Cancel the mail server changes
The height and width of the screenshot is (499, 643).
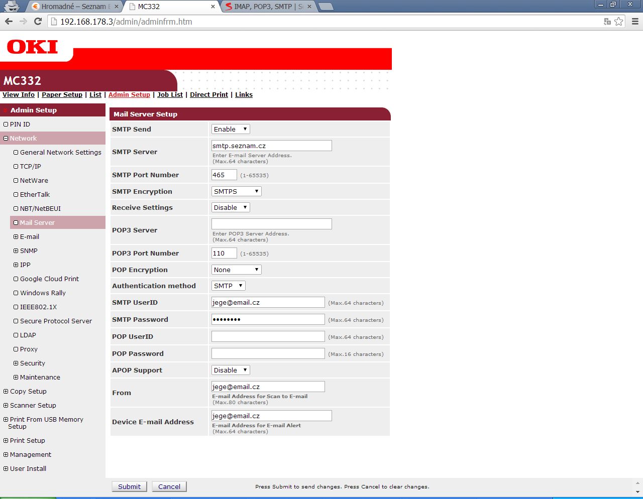pos(169,486)
